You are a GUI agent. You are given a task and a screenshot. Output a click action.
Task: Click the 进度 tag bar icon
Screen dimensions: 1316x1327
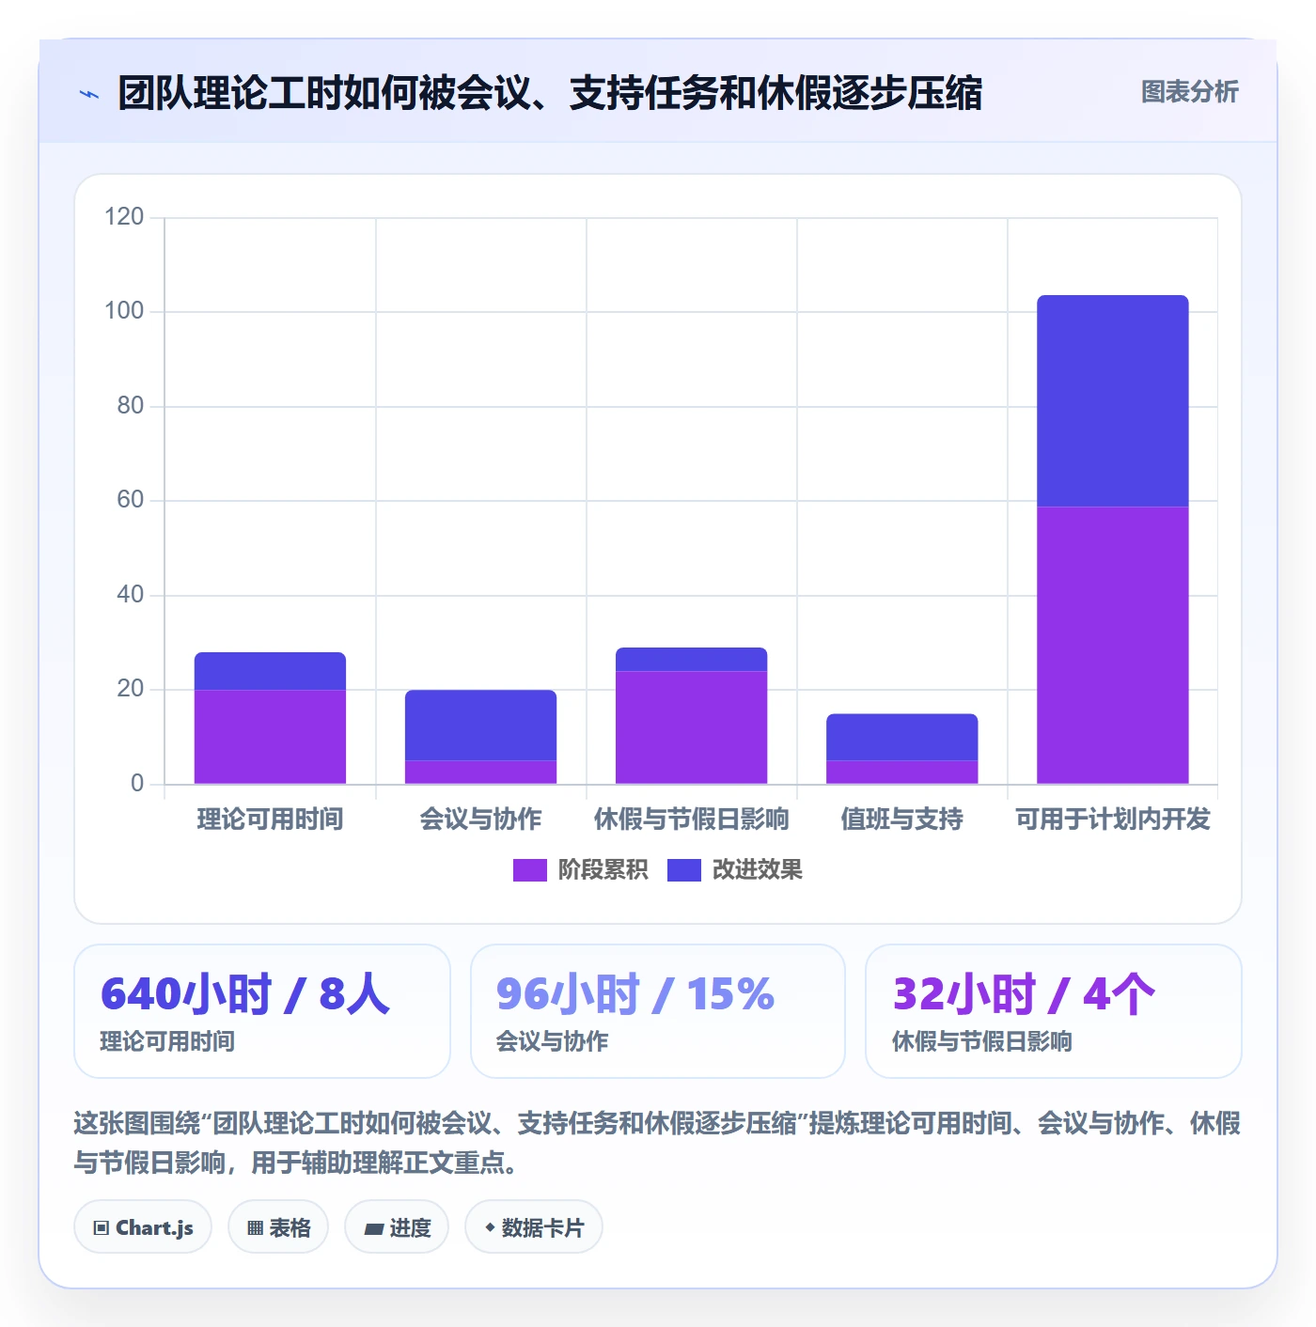(373, 1228)
